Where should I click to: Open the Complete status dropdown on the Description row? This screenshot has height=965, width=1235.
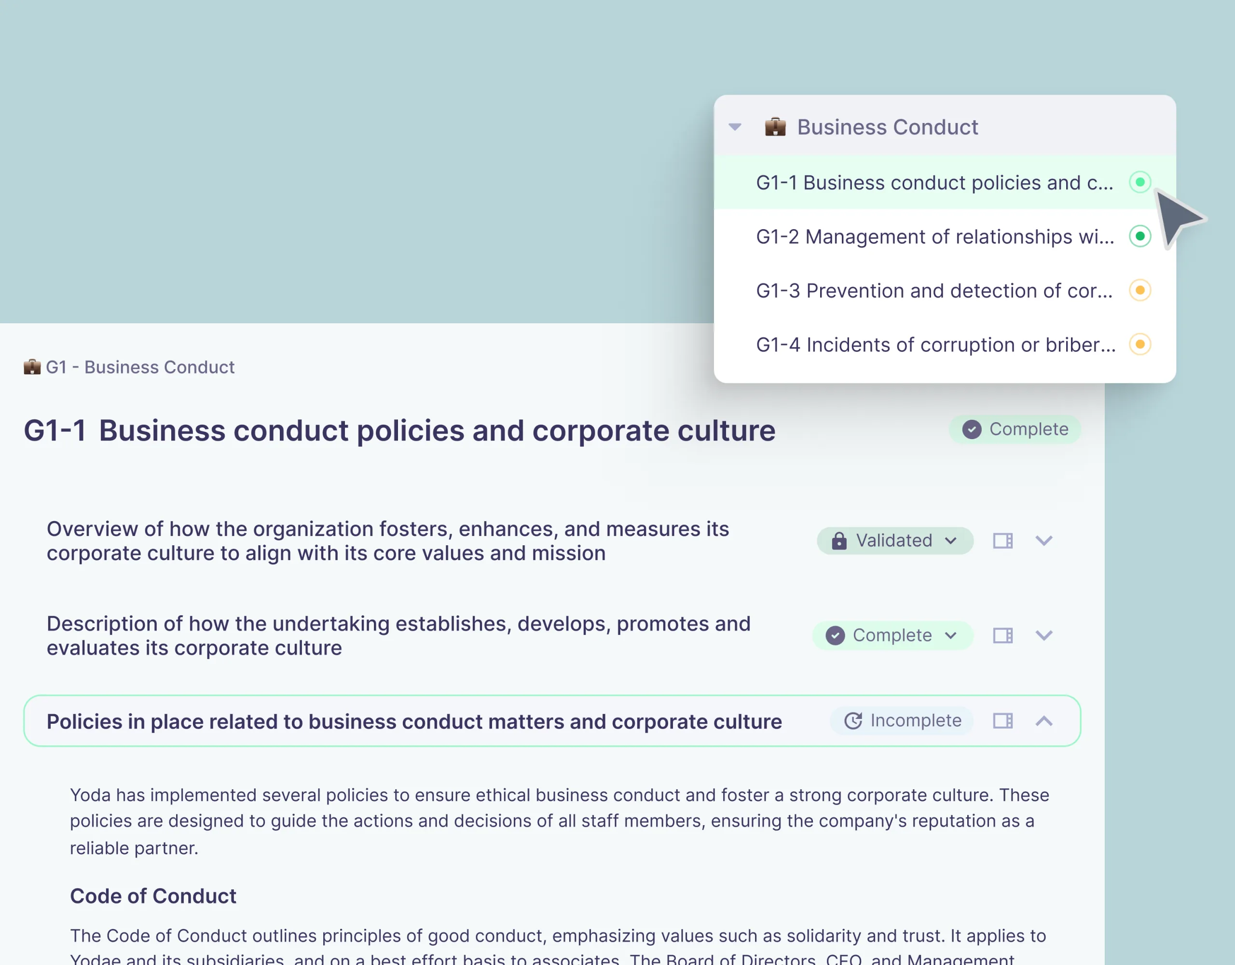pos(893,635)
